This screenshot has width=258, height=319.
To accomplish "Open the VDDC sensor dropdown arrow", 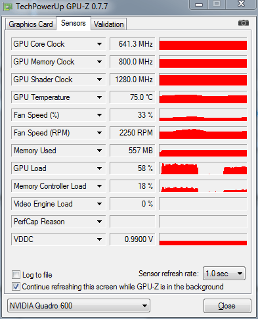I will click(99, 239).
